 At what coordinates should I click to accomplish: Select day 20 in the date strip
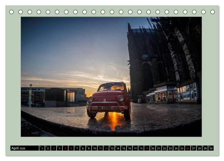(153, 148)
